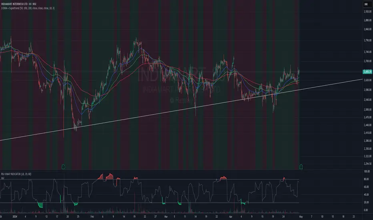Click the Feb label on time axis

point(92,217)
